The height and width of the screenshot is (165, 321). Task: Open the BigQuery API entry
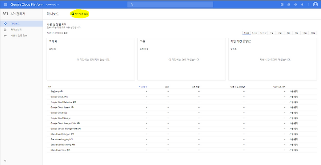pos(57,92)
